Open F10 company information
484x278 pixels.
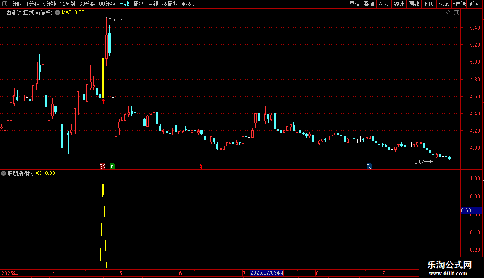pyautogui.click(x=429, y=4)
